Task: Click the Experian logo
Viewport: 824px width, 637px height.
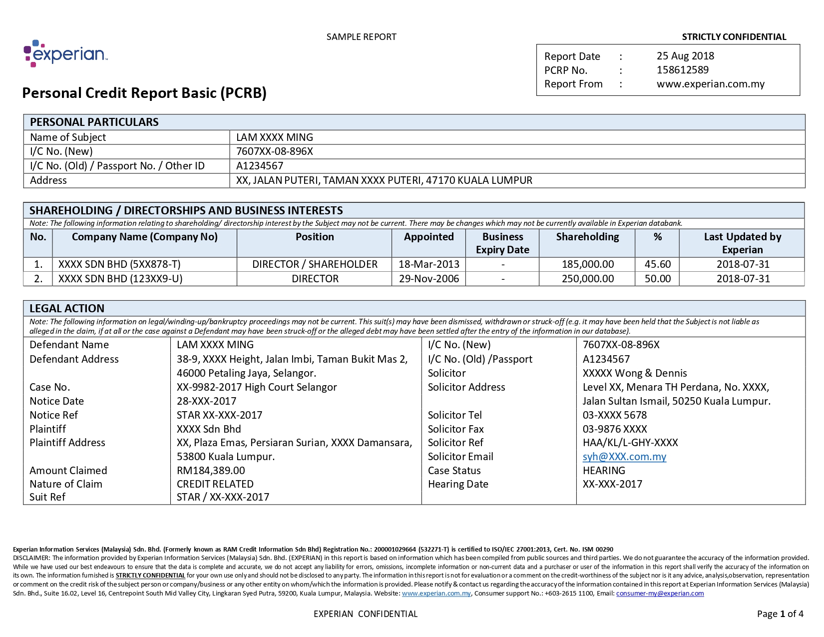Action: tap(65, 53)
